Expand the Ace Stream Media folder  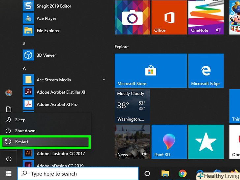[x=104, y=80]
